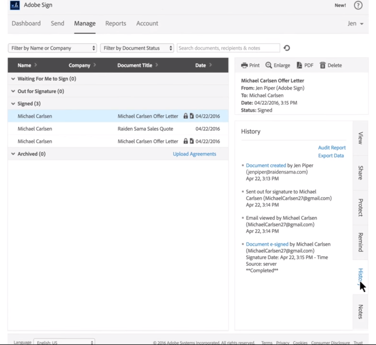Click document icon on selected Offer Letter row
The width and height of the screenshot is (376, 345).
192,116
